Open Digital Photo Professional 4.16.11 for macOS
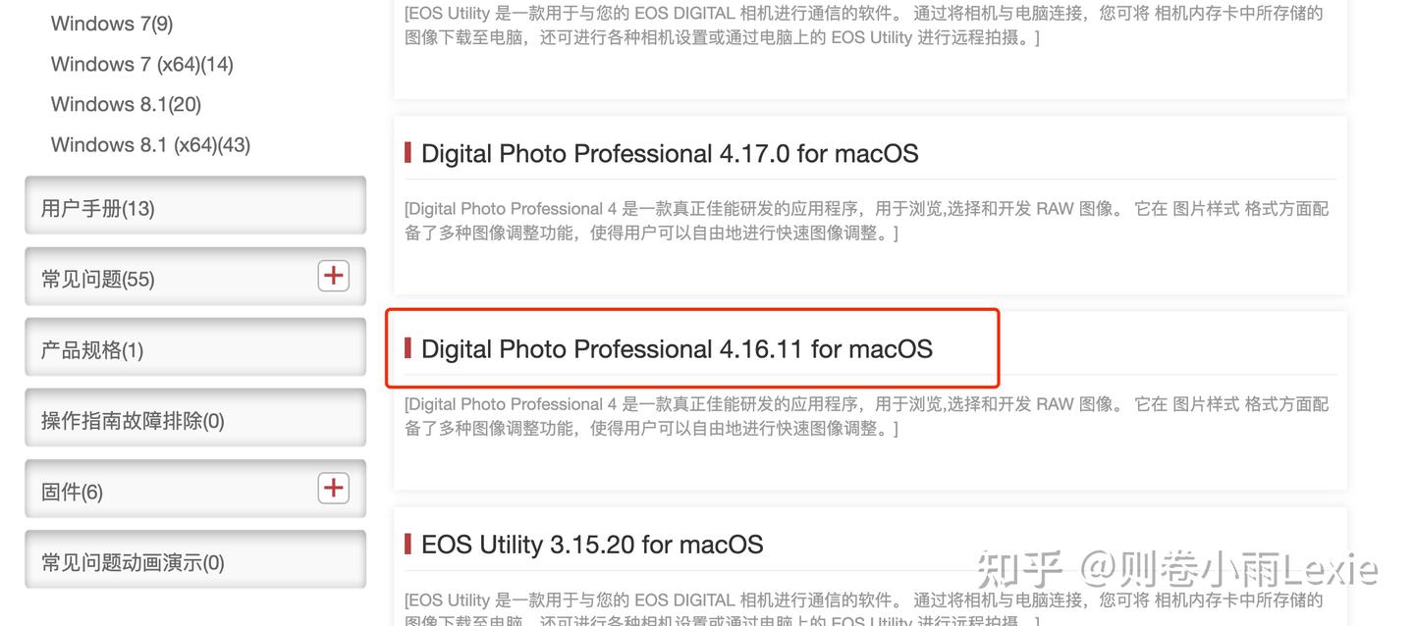 tap(677, 348)
